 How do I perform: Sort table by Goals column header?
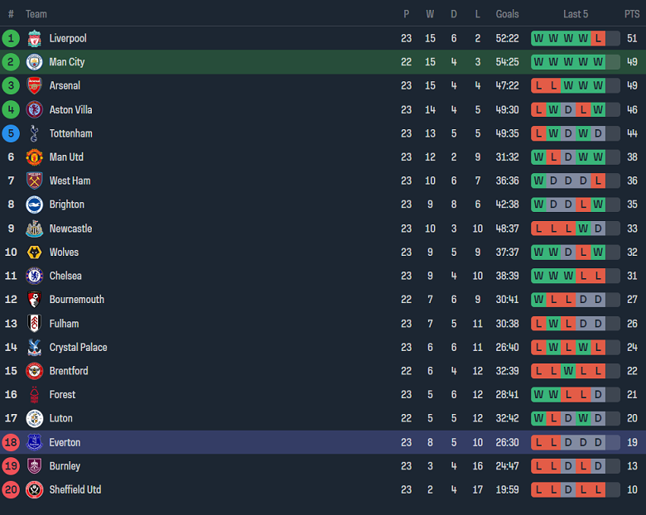click(x=507, y=14)
